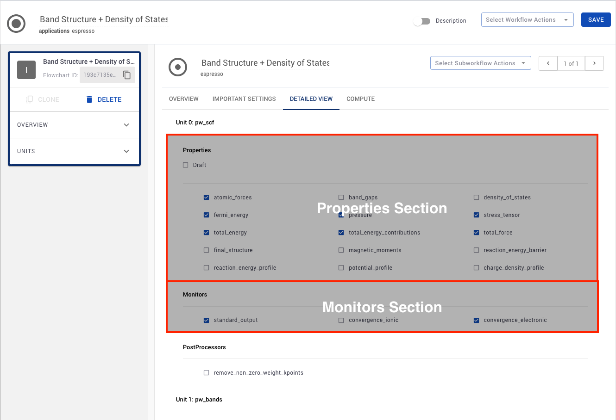Enable the band_gaps property checkbox
Viewport: 616px width, 420px height.
point(341,198)
